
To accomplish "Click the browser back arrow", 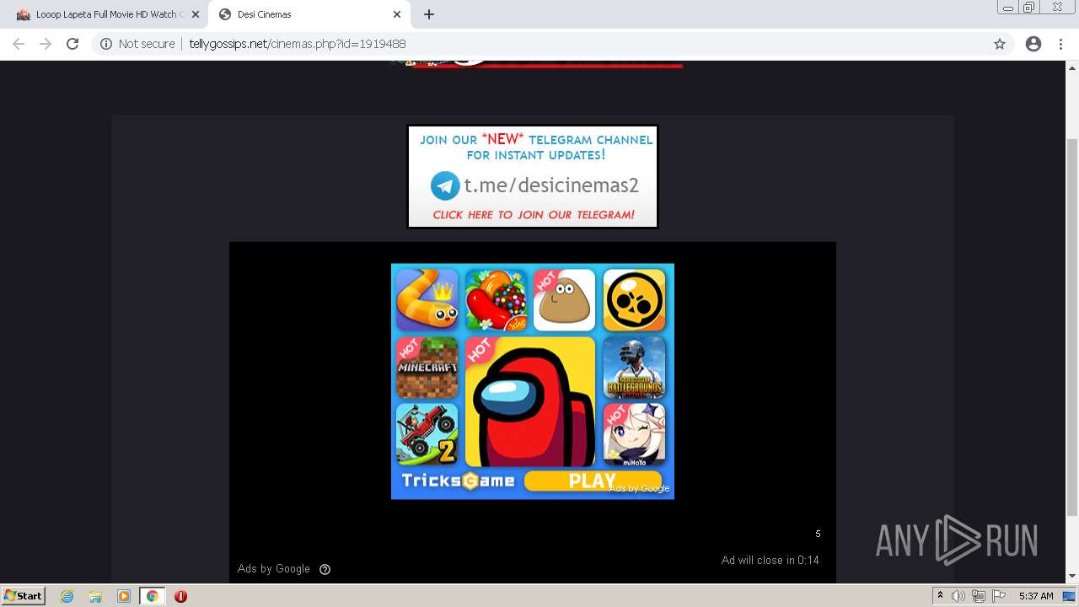I will tap(19, 44).
